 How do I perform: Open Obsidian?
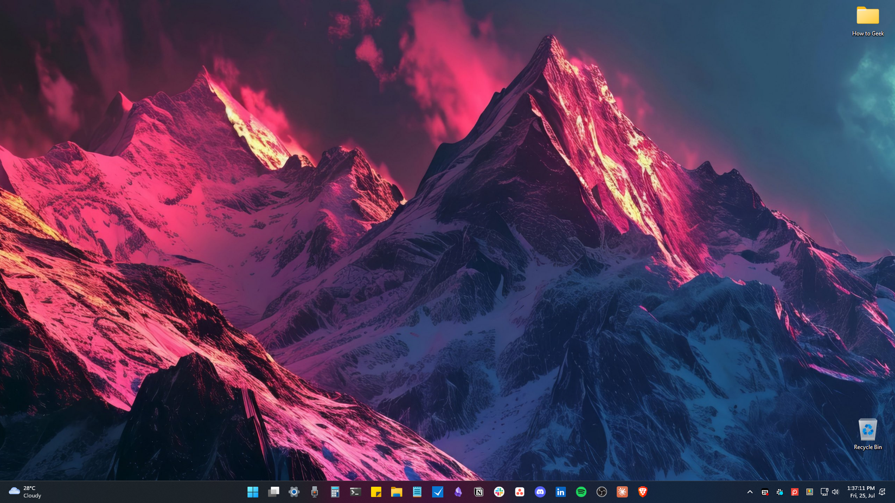pyautogui.click(x=458, y=492)
